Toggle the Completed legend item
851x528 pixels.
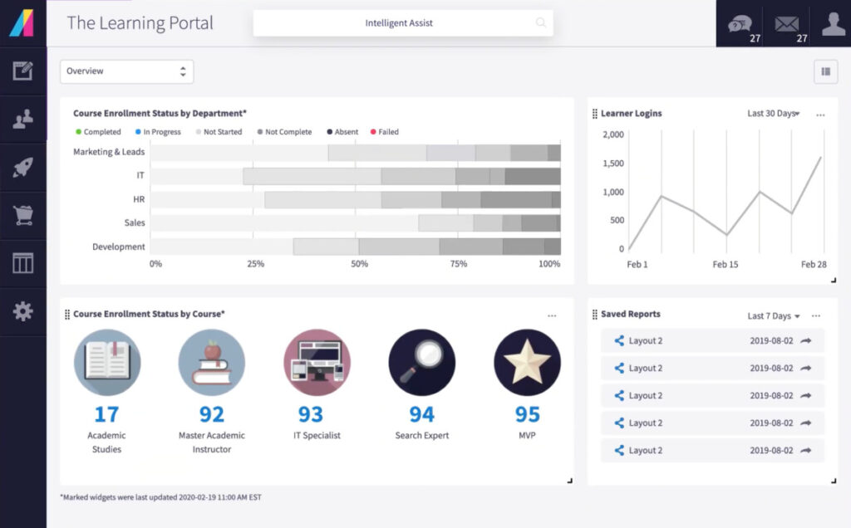coord(98,132)
